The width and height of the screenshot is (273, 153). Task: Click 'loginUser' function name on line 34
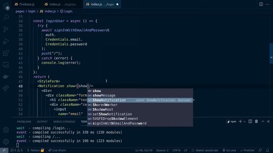point(55,21)
